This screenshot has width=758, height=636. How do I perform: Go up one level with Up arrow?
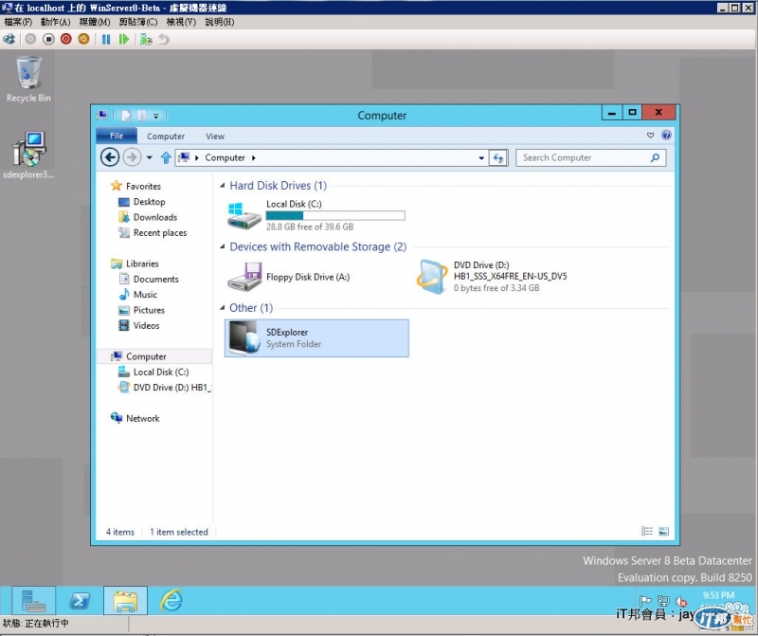point(166,157)
